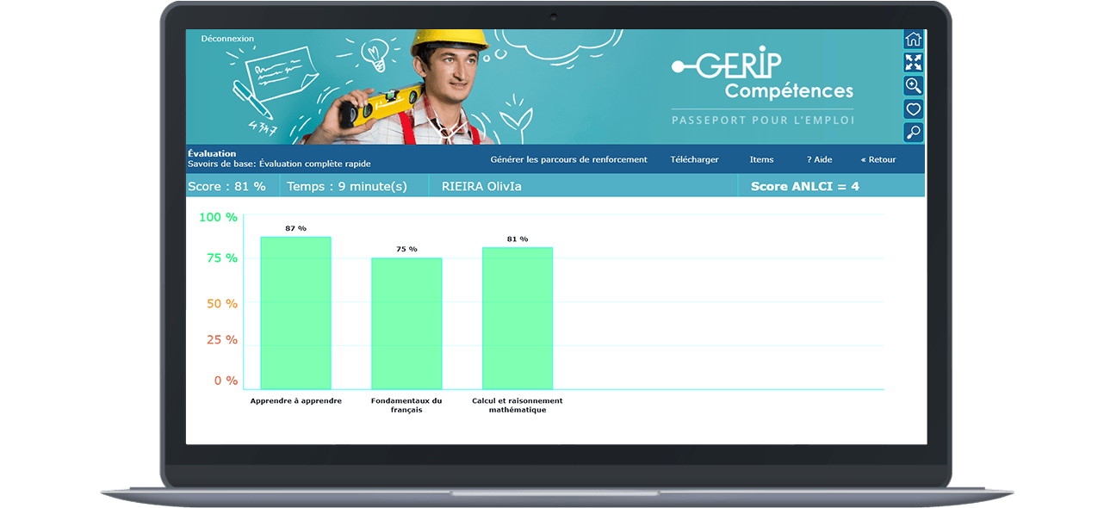Click the 50 % axis label
The image size is (1104, 508).
(222, 303)
